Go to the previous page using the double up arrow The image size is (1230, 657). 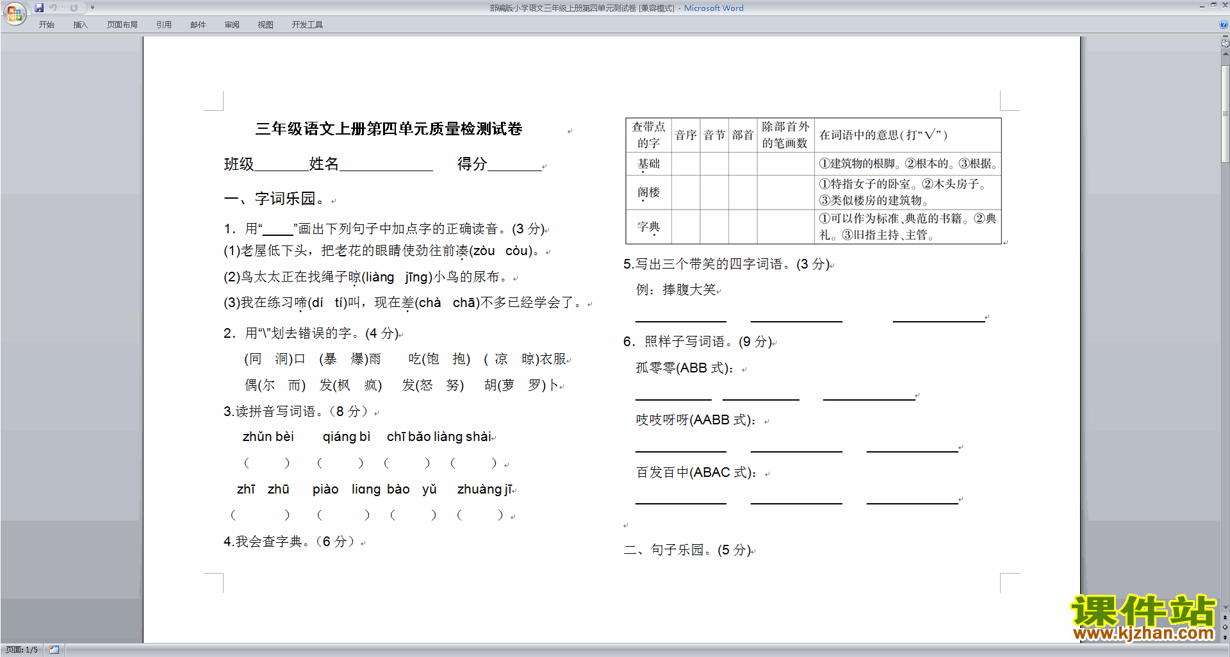(x=1226, y=617)
